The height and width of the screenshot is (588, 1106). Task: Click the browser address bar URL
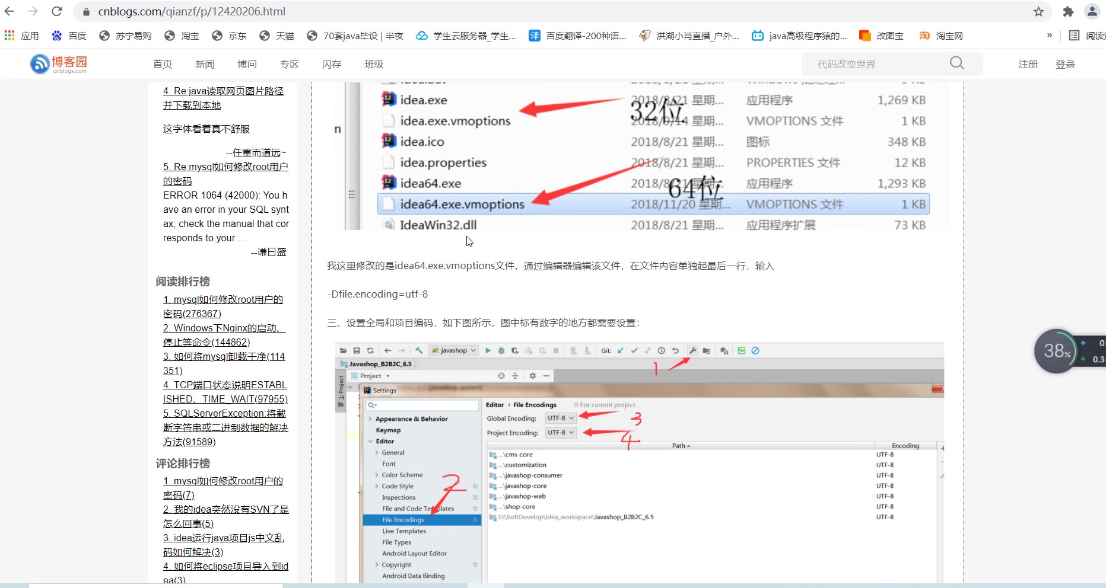192,11
